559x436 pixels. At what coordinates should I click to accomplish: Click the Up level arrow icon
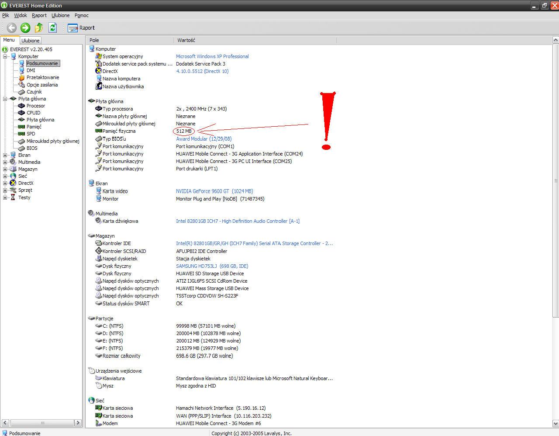(39, 28)
